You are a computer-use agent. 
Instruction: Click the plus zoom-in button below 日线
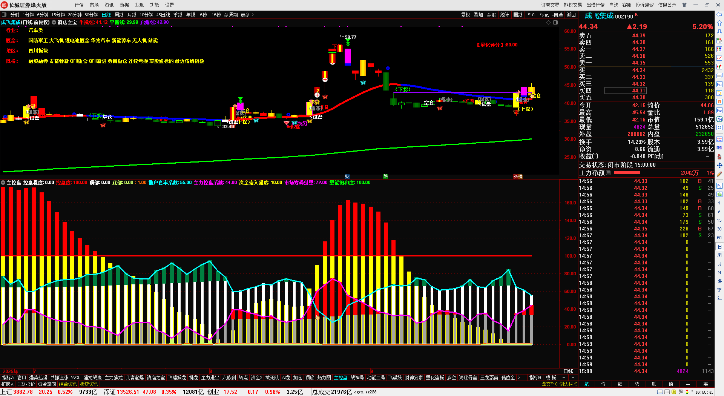(564, 378)
